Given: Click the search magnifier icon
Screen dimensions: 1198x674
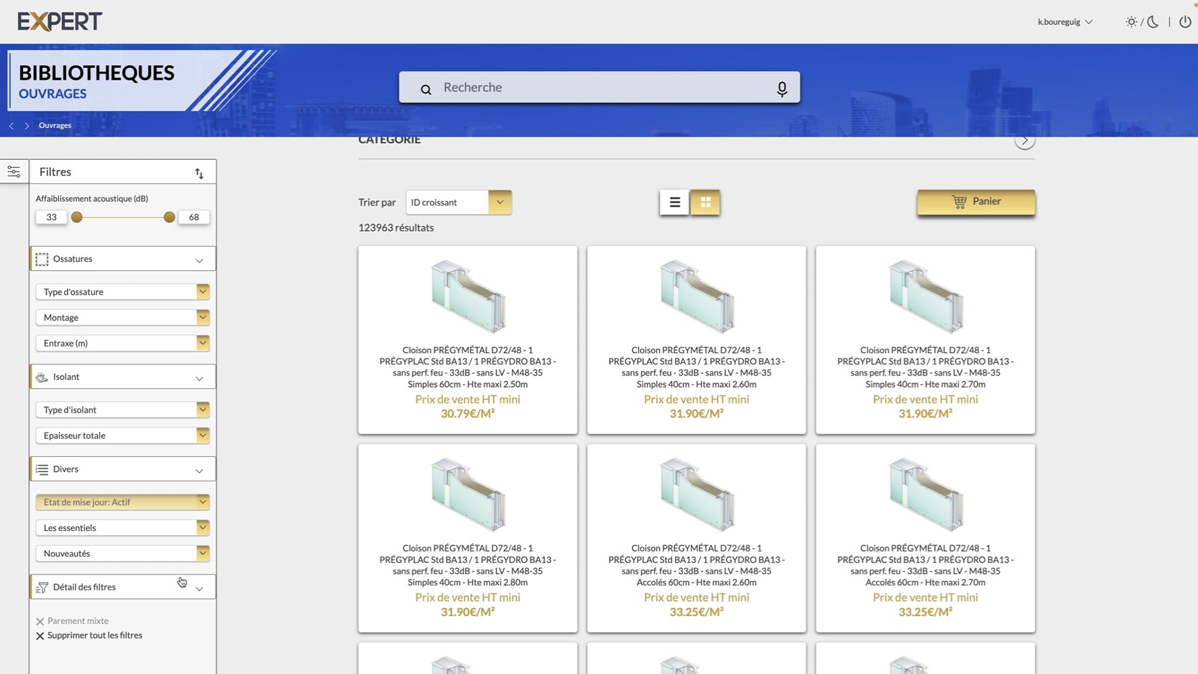Looking at the screenshot, I should (426, 89).
